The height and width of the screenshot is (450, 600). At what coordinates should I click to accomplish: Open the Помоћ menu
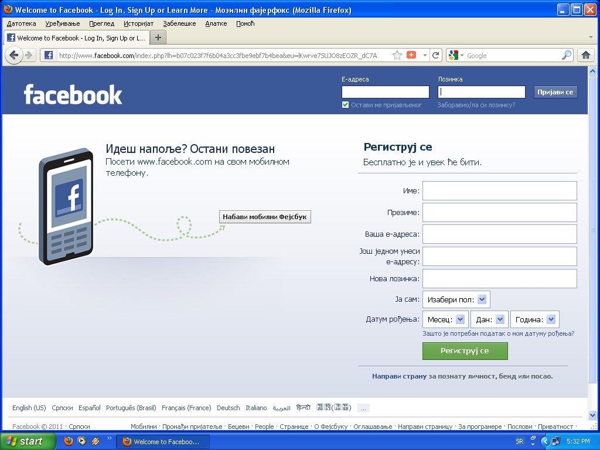[x=246, y=23]
